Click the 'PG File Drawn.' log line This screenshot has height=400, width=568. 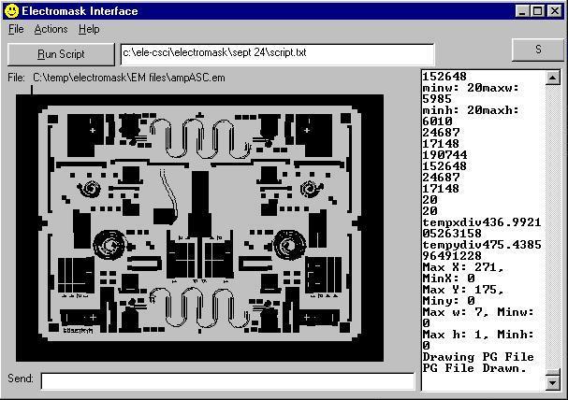point(464,369)
